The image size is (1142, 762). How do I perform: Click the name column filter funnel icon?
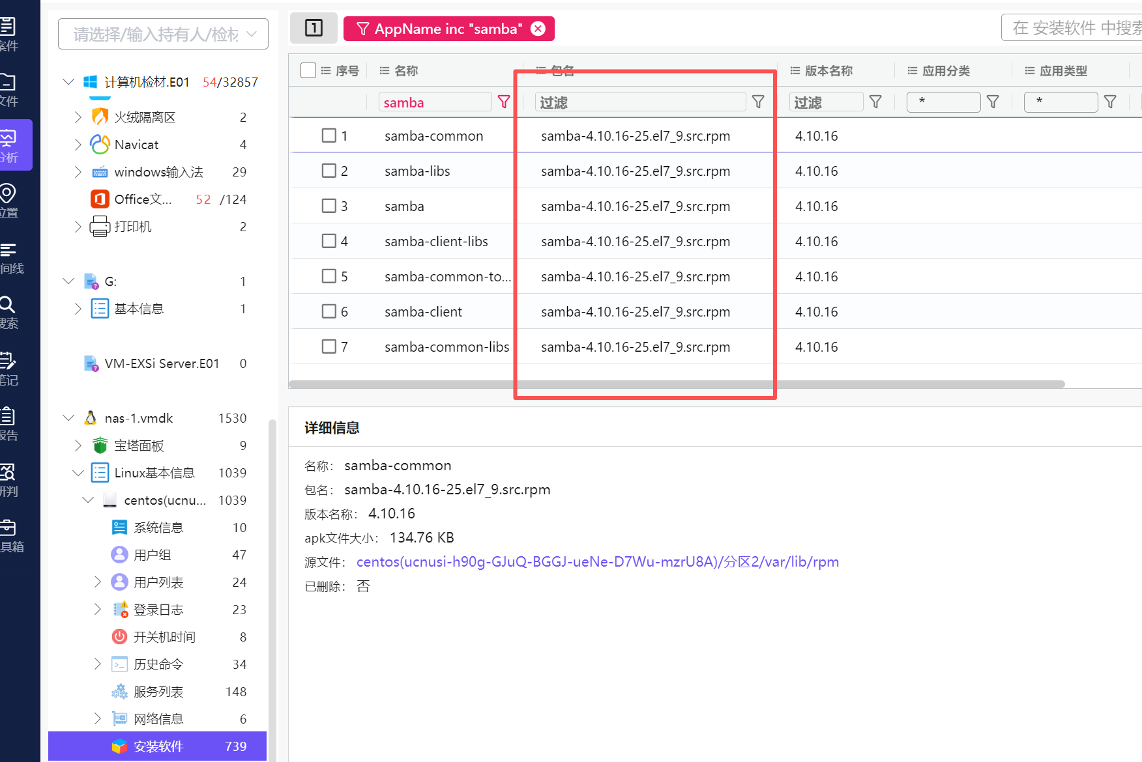(x=504, y=102)
